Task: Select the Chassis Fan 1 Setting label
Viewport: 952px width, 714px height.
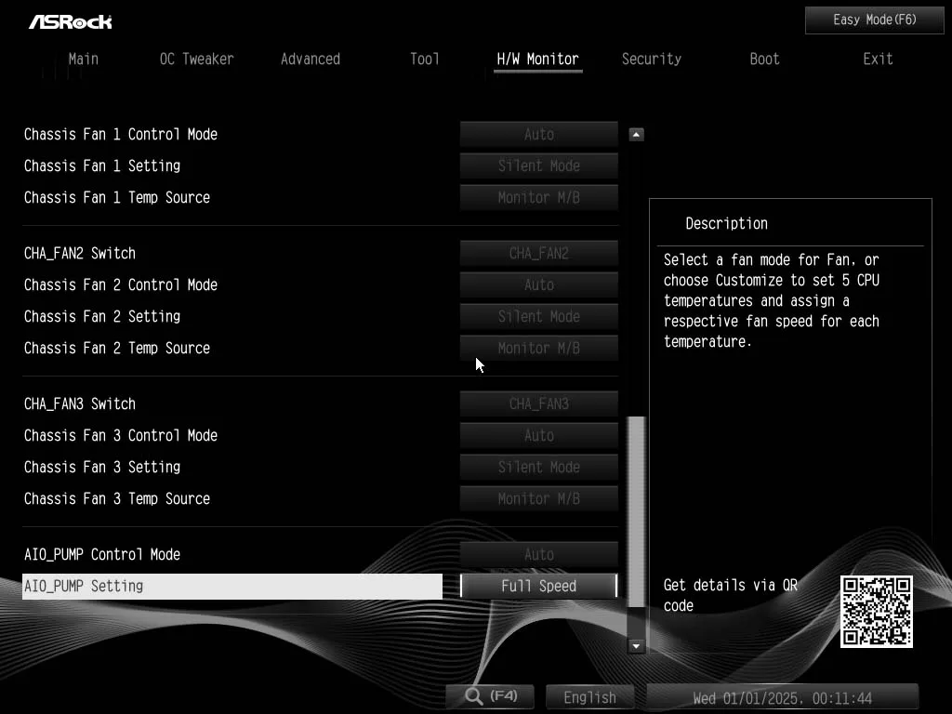Action: click(x=102, y=165)
